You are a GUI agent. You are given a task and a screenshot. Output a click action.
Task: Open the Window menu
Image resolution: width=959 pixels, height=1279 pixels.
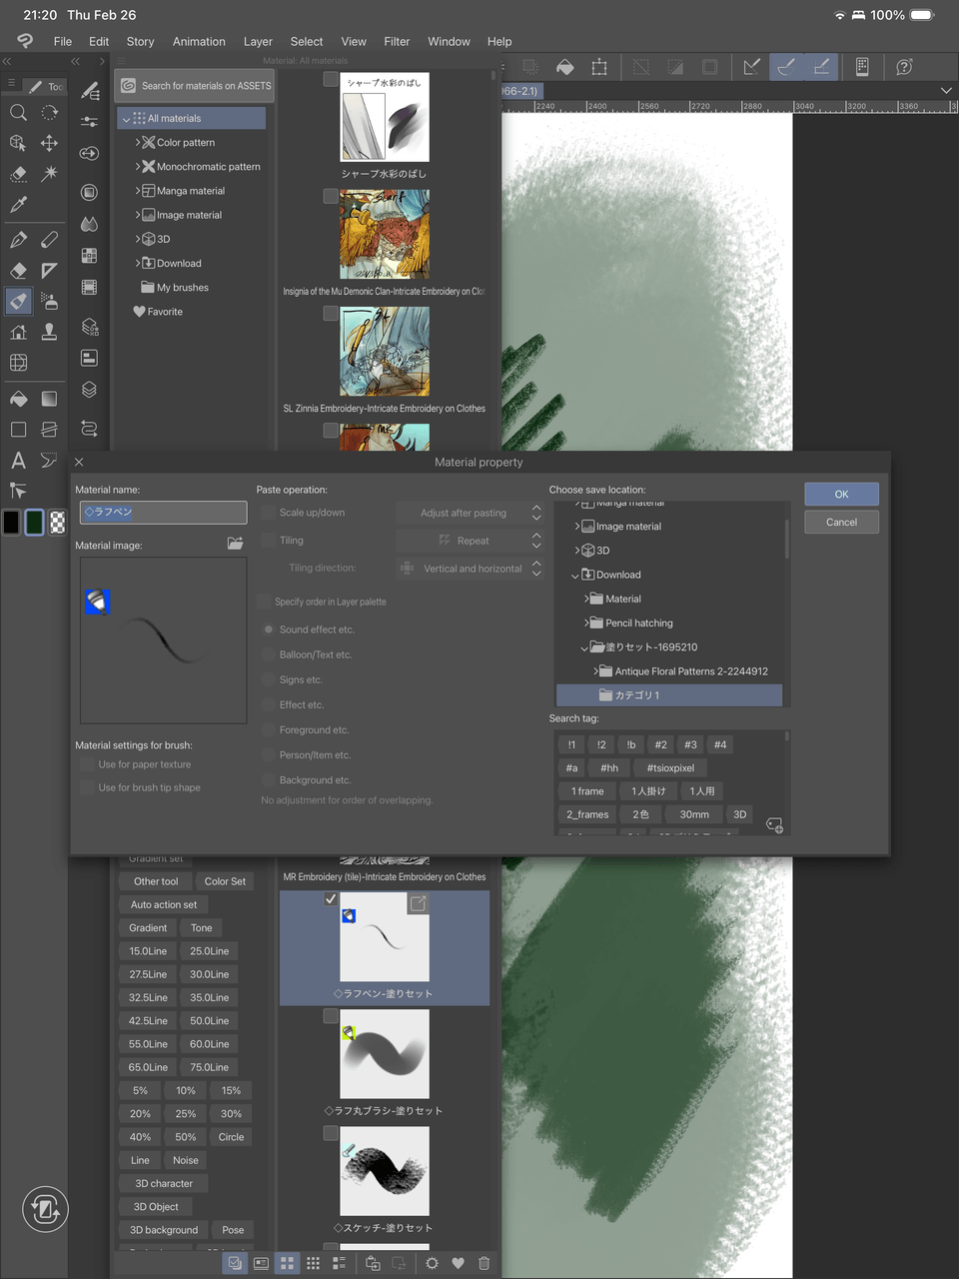point(449,41)
